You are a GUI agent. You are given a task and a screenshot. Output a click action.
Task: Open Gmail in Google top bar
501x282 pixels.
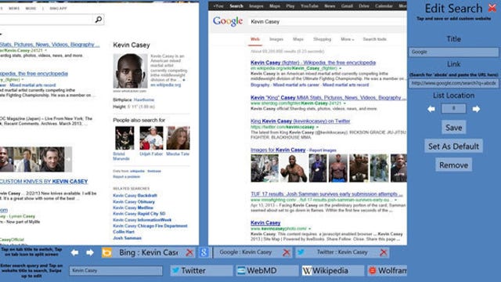(x=347, y=6)
